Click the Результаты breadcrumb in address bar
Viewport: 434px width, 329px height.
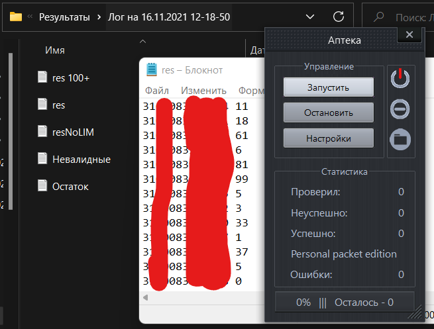pyautogui.click(x=64, y=17)
